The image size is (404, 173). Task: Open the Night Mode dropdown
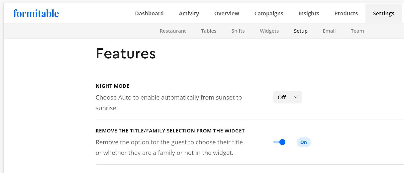pos(287,97)
